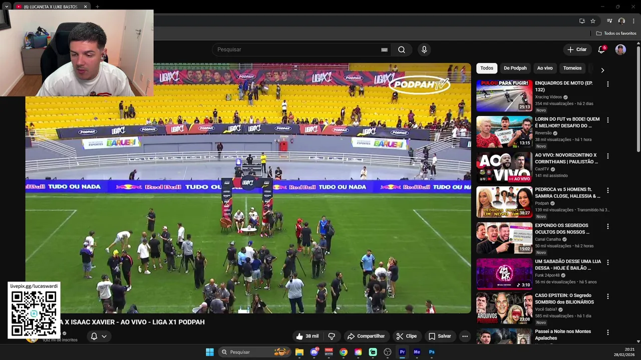The image size is (641, 360).
Task: Open Todos os favoritos bookmarks folder
Action: point(616,33)
